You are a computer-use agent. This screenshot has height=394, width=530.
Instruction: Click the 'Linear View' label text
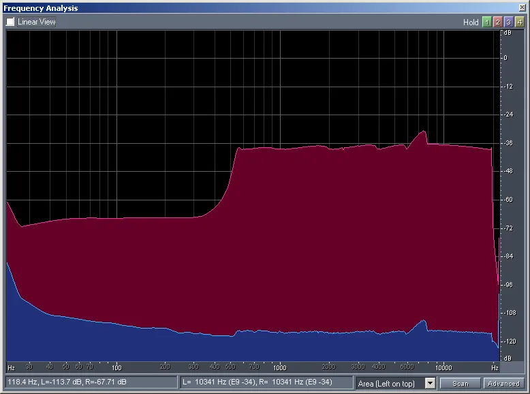pyautogui.click(x=37, y=22)
